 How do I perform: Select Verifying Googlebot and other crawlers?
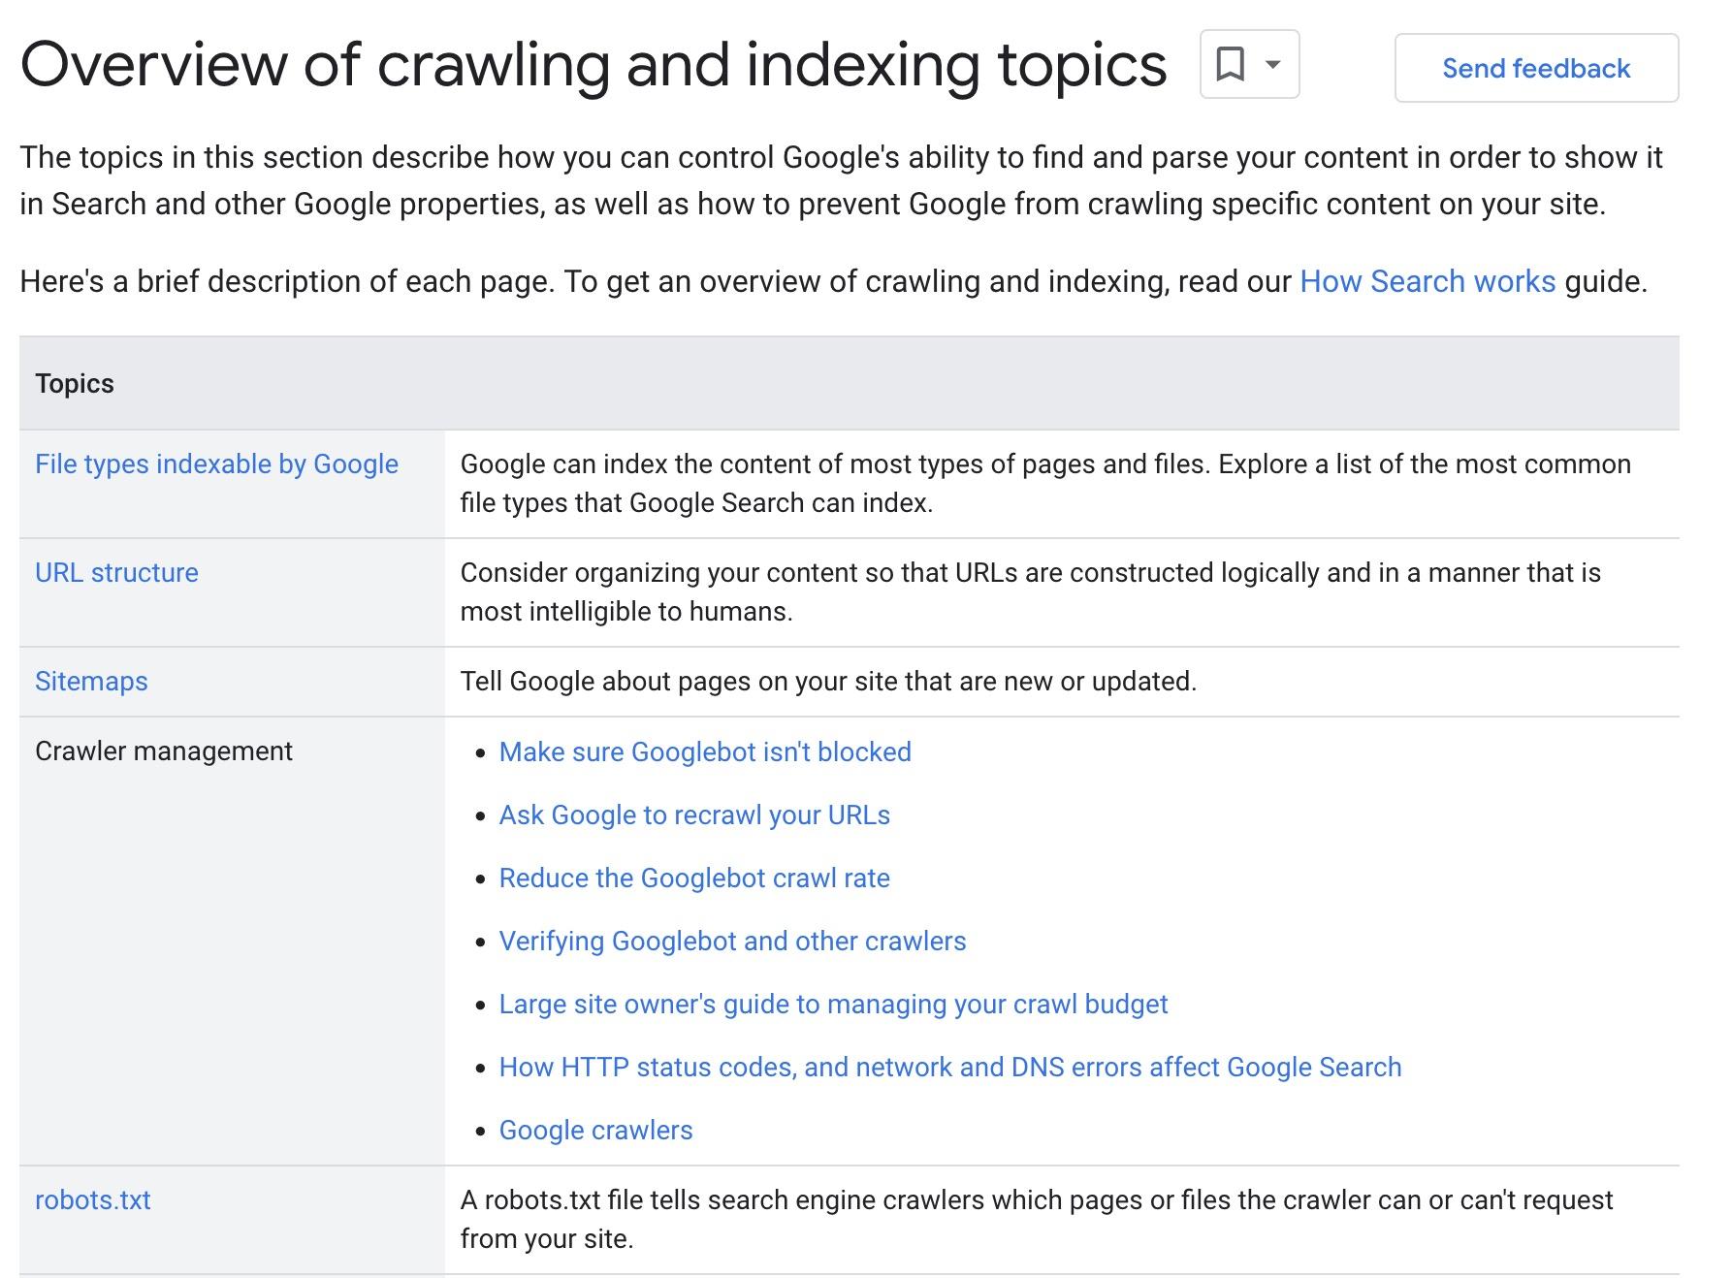(731, 941)
